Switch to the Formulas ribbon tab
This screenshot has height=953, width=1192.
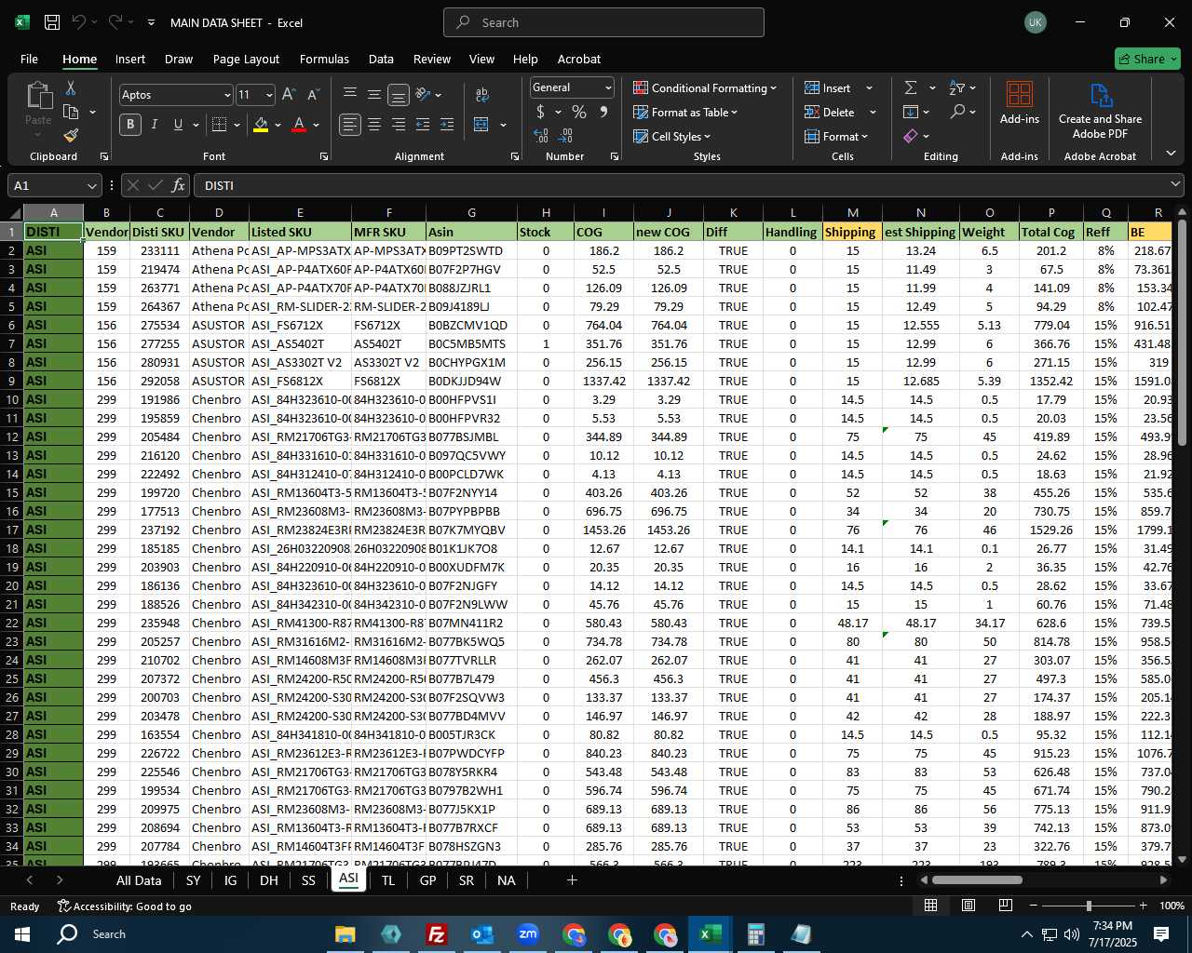click(x=324, y=59)
